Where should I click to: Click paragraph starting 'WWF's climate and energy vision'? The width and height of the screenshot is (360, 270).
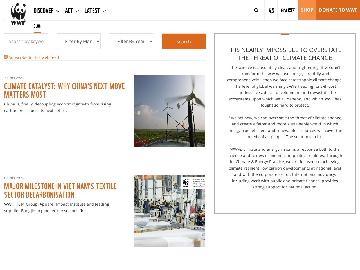[285, 168]
